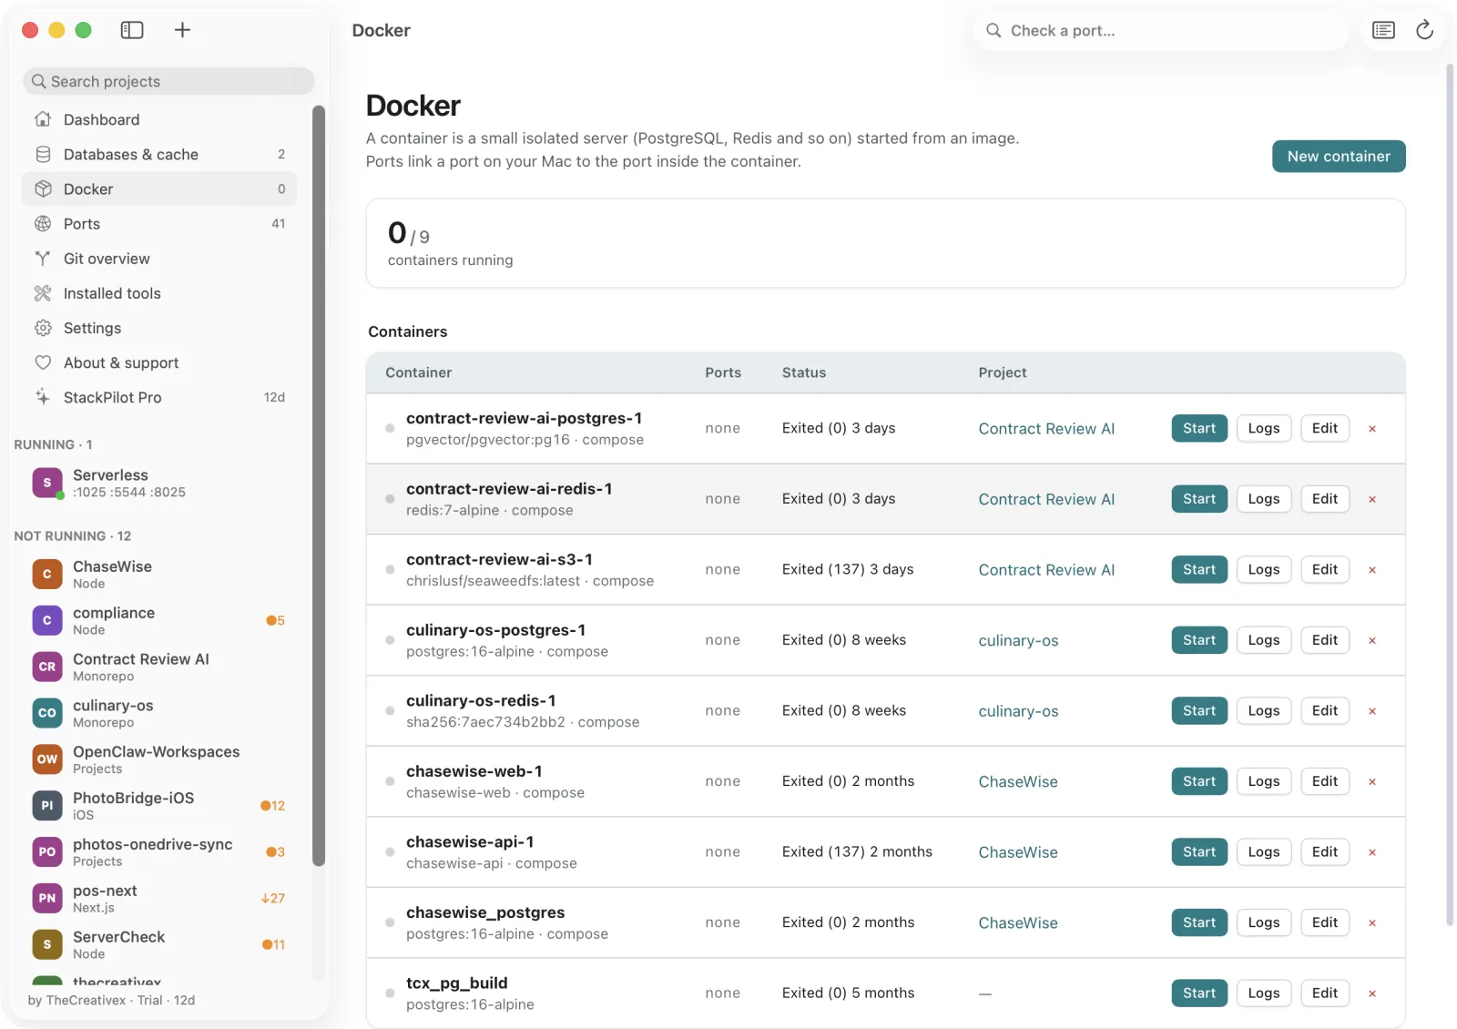This screenshot has width=1457, height=1029.
Task: Click the StackPilot Pro sparkle icon
Action: click(43, 397)
